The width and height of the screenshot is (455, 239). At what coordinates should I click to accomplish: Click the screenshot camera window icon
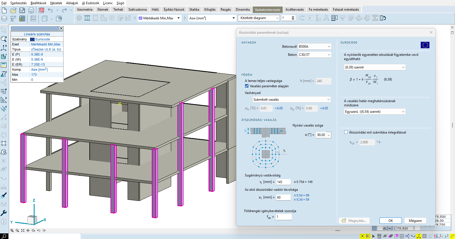coord(59,19)
